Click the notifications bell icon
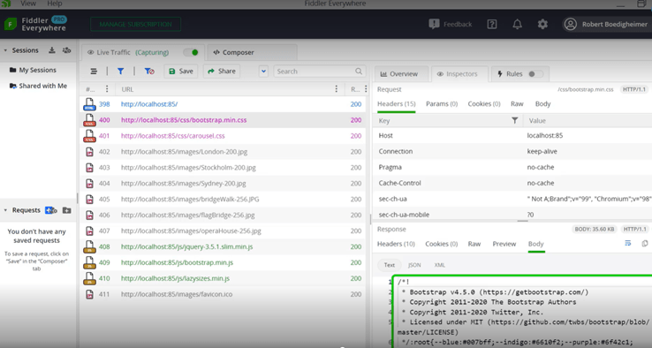 pos(518,25)
